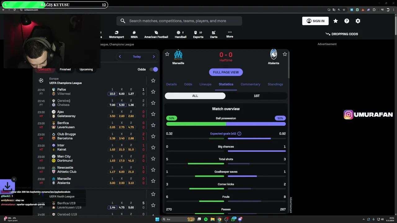Star the Benfica vs Leverkusen match
Image resolution: width=397 pixels, height=223 pixels.
point(153,125)
